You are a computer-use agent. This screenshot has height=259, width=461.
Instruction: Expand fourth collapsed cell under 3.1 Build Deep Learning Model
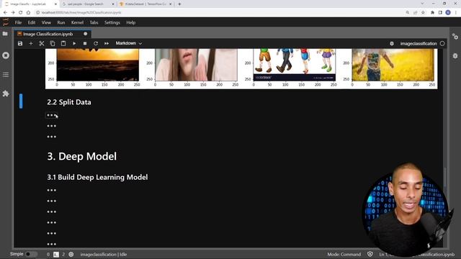pos(51,222)
